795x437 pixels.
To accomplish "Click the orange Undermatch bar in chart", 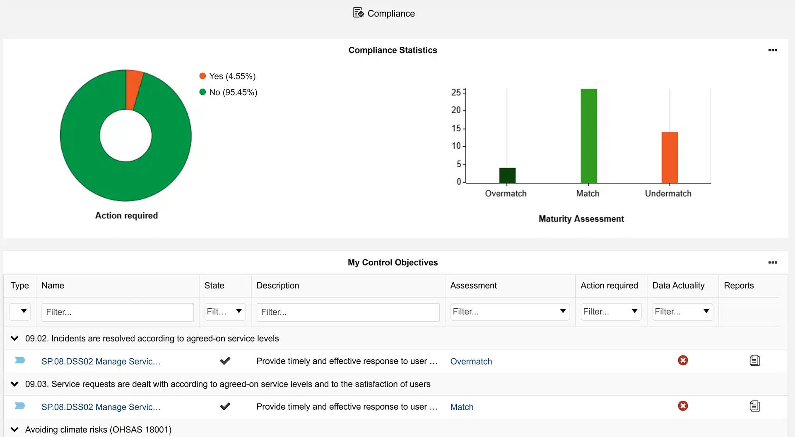I will [x=669, y=157].
